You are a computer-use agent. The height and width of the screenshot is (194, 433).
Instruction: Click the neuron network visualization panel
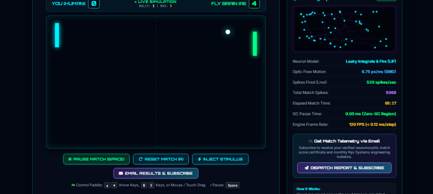(x=344, y=29)
